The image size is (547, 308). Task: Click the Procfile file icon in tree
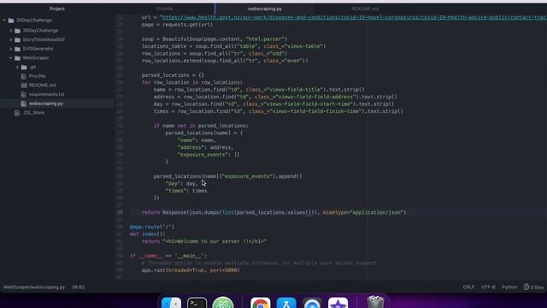point(24,76)
